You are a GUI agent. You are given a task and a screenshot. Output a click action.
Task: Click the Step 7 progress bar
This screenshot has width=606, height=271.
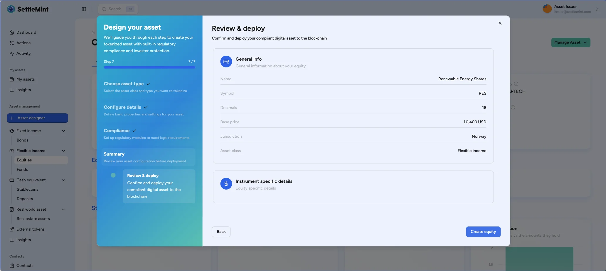149,67
